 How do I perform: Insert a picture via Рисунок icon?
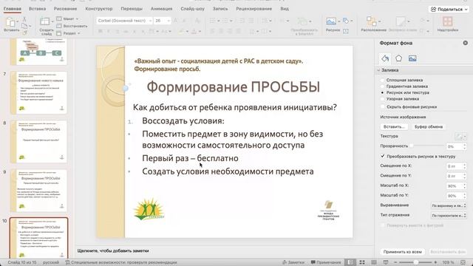(331, 21)
